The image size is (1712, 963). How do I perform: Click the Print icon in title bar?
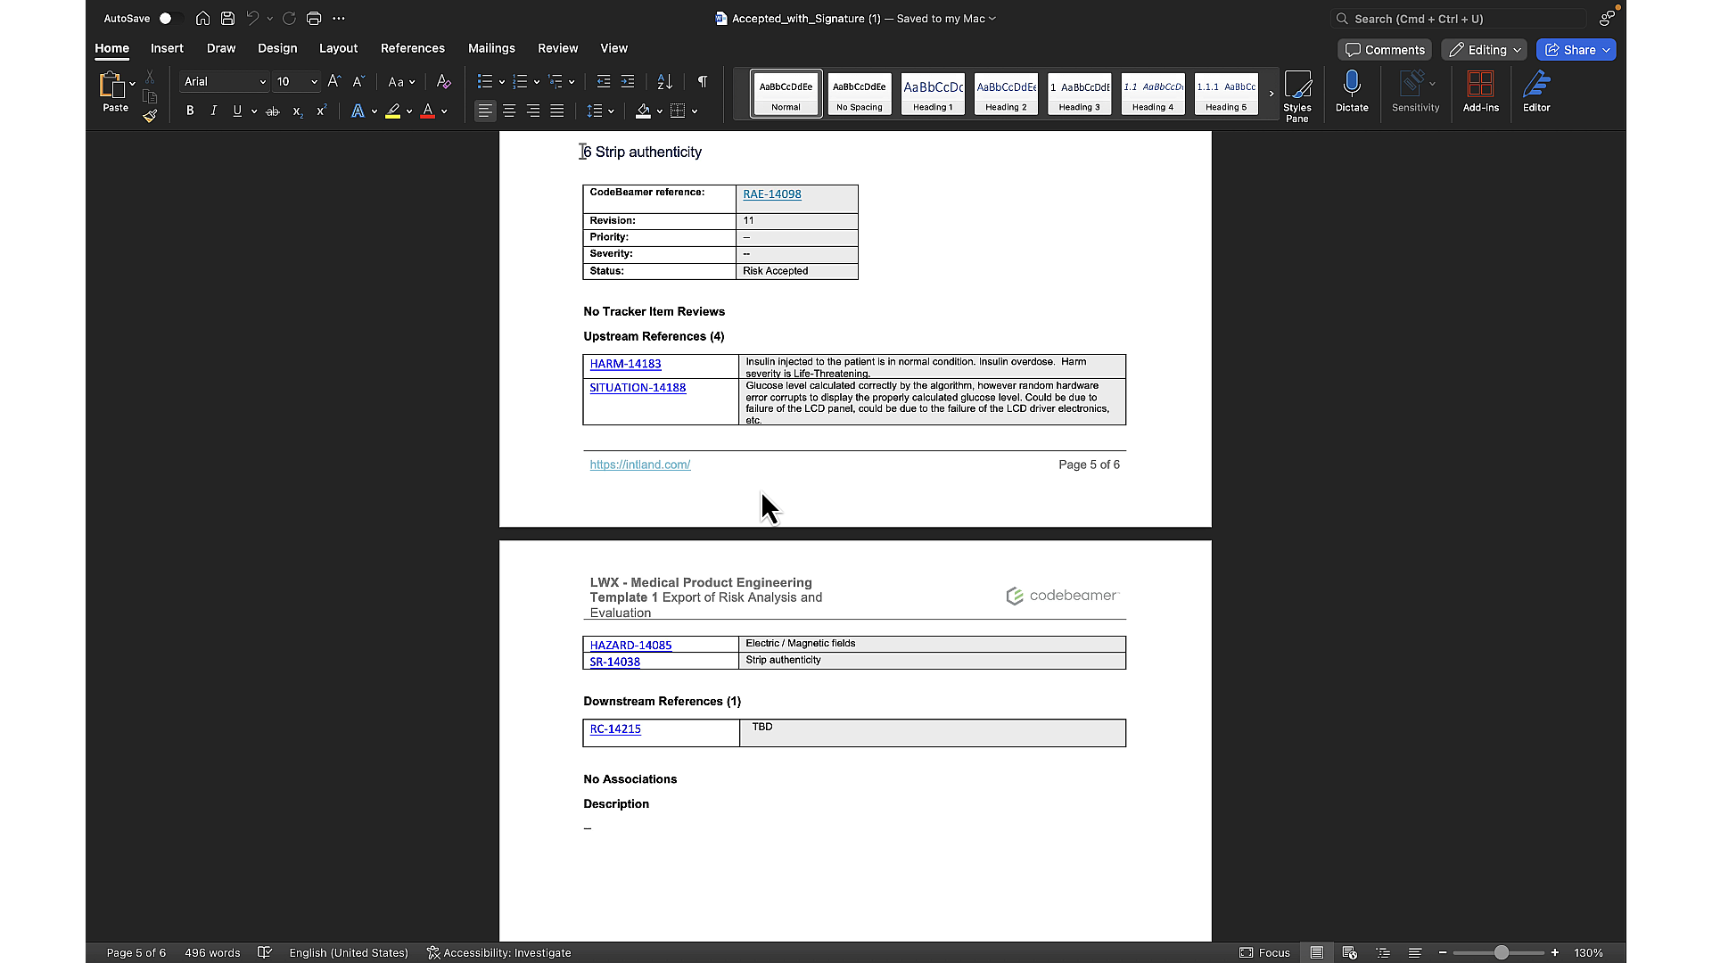click(314, 19)
